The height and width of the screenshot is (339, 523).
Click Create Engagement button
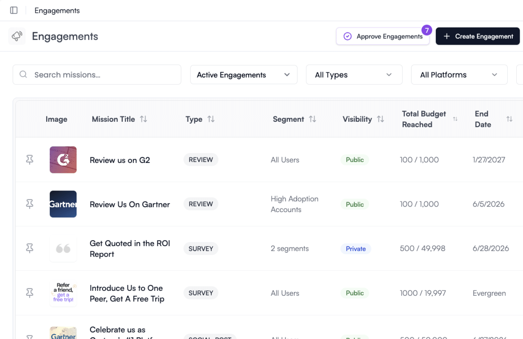pyautogui.click(x=477, y=36)
